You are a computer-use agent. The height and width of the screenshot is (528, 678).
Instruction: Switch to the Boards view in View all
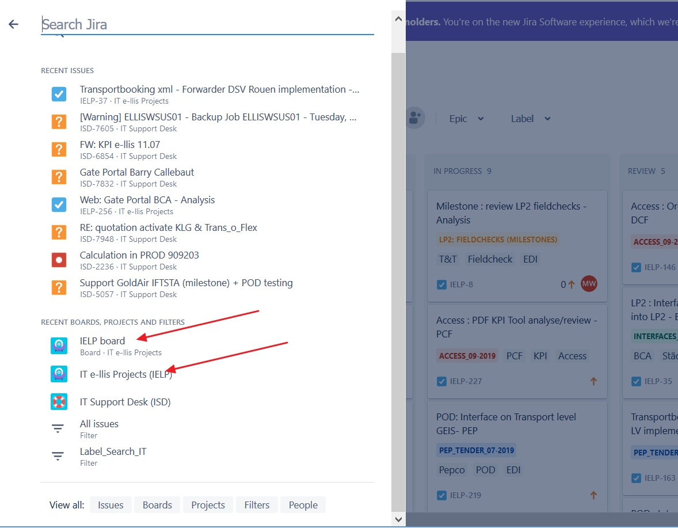coord(157,505)
